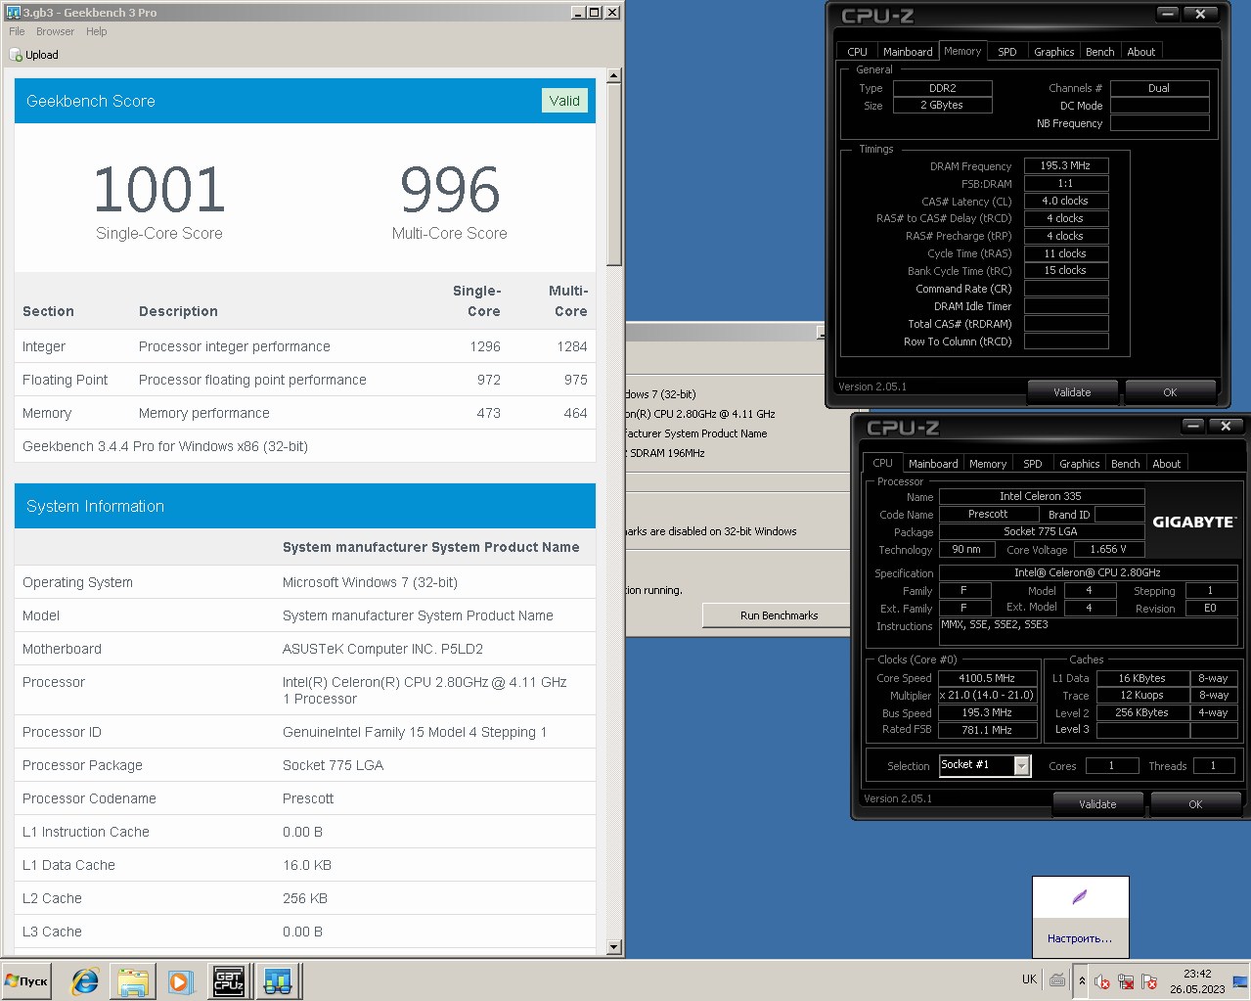Click the network disconnected tray icon
Image resolution: width=1251 pixels, height=1001 pixels.
click(1126, 981)
